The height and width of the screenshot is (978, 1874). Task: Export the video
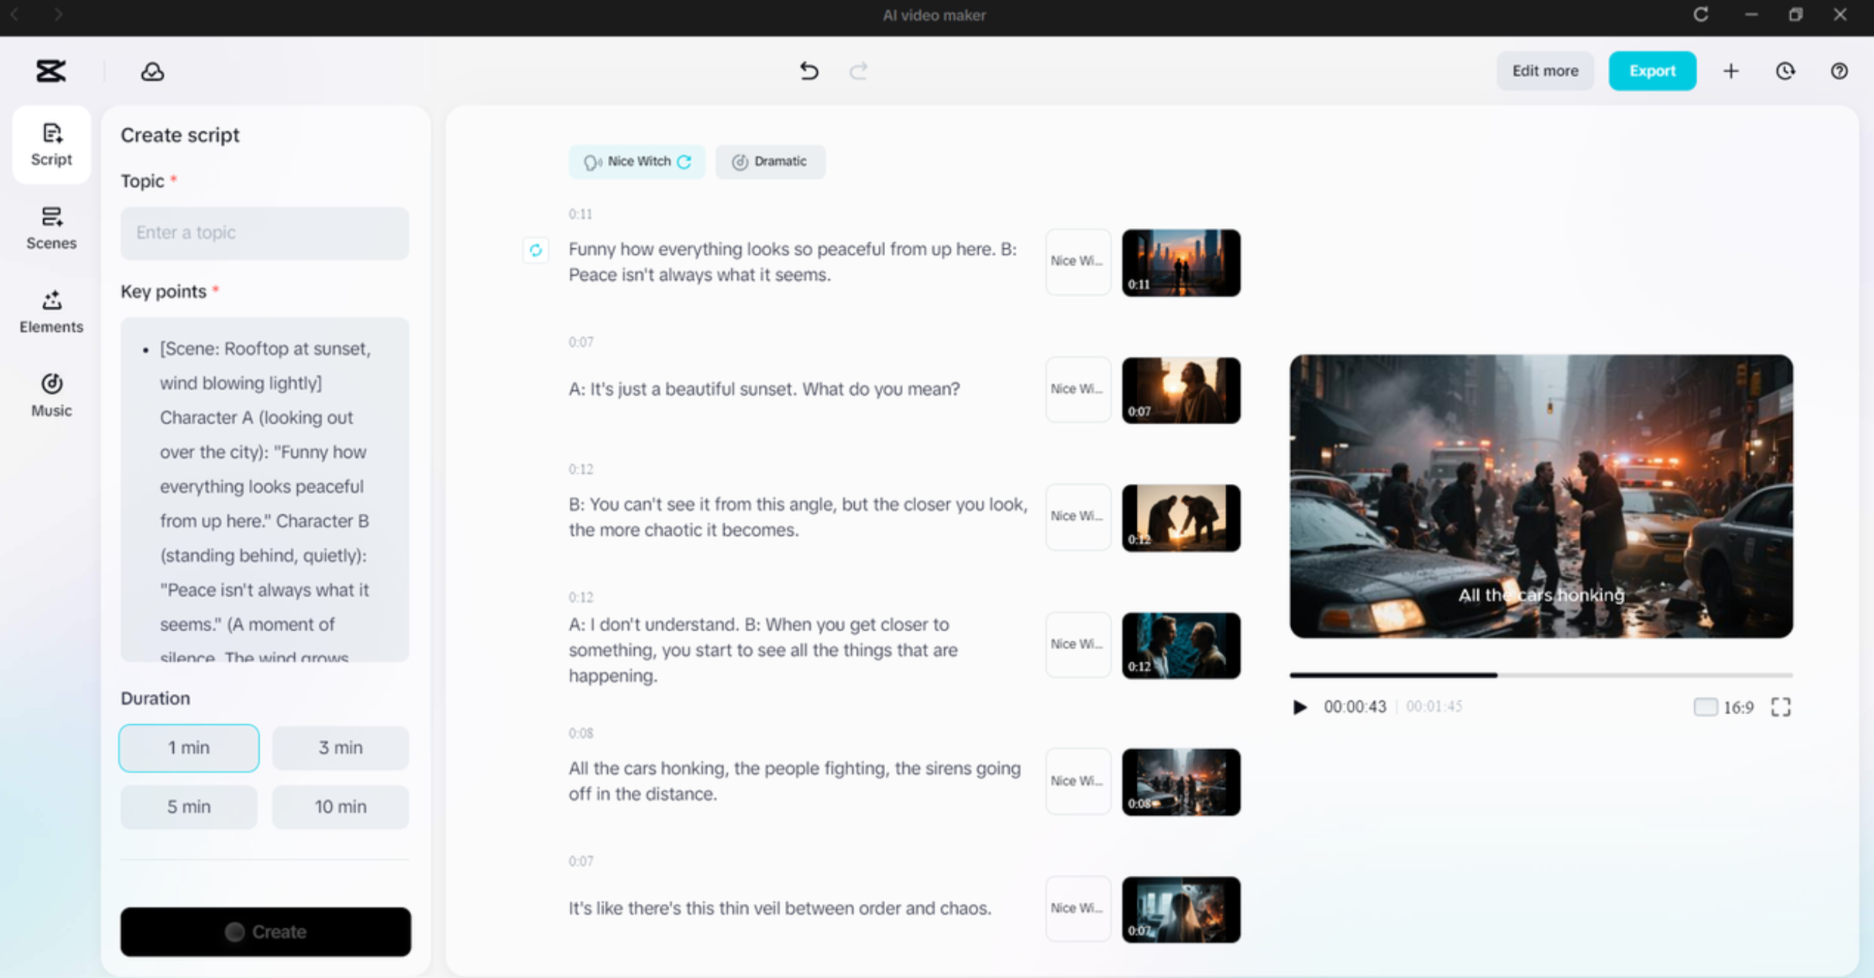click(x=1652, y=71)
